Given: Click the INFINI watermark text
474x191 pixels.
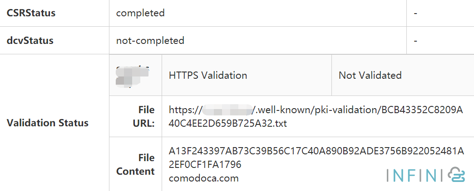Looking at the screenshot, I should click(x=414, y=175).
